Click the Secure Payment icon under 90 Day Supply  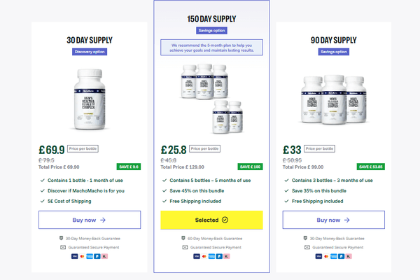(x=306, y=247)
